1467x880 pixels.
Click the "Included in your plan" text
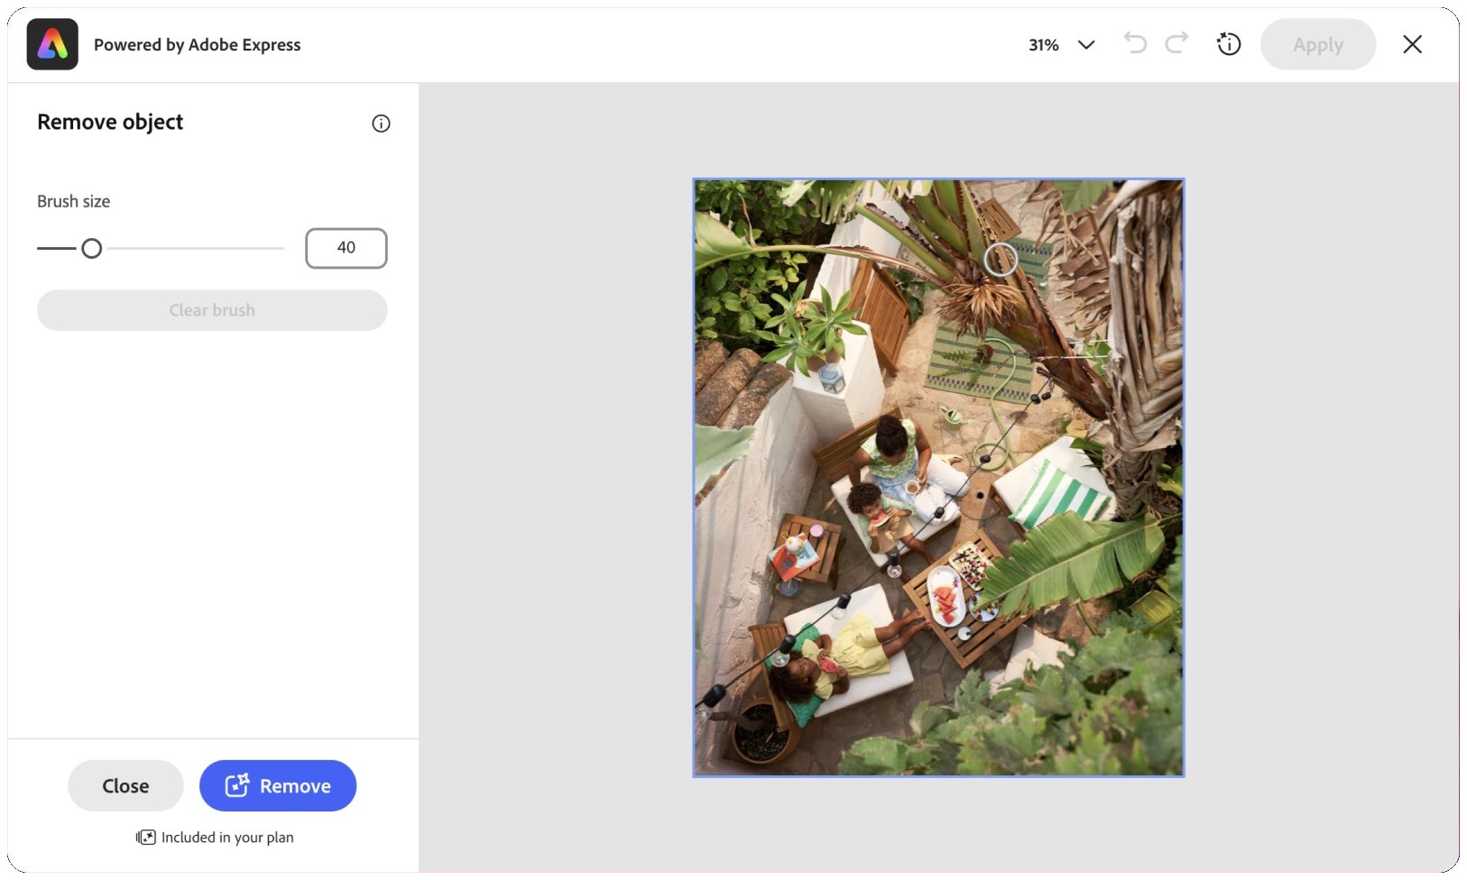227,838
